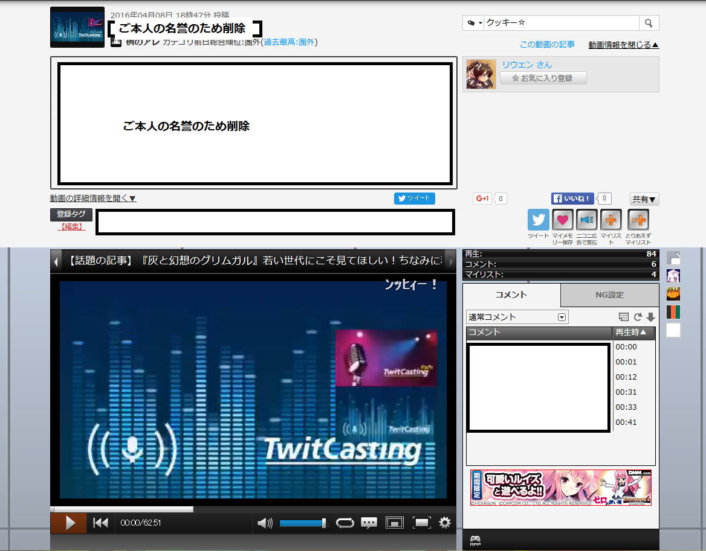Screen dimensions: 706x551
Task: Select comment row at 00:41
Action: 561,422
